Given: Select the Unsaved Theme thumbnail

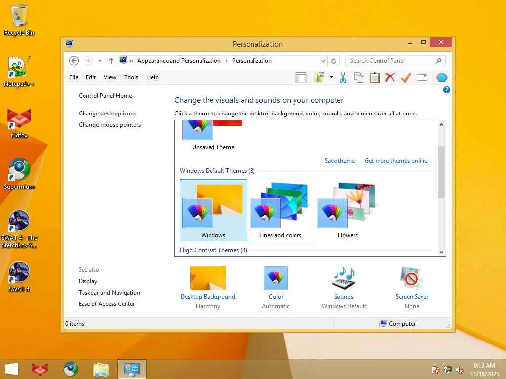Looking at the screenshot, I should click(x=213, y=135).
